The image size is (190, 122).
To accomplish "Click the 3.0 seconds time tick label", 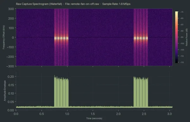I will click(169, 114).
